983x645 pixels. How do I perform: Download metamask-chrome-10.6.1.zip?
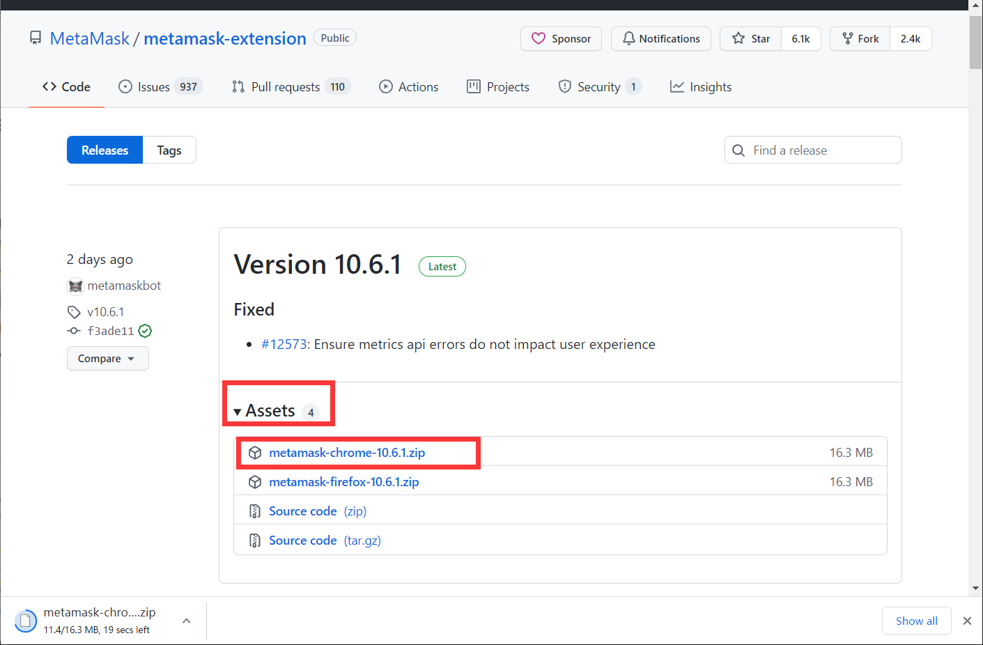coord(347,453)
